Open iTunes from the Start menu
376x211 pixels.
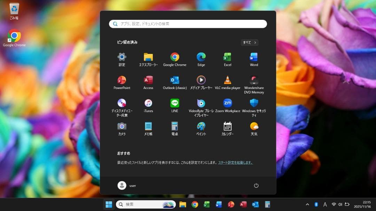pos(148,103)
